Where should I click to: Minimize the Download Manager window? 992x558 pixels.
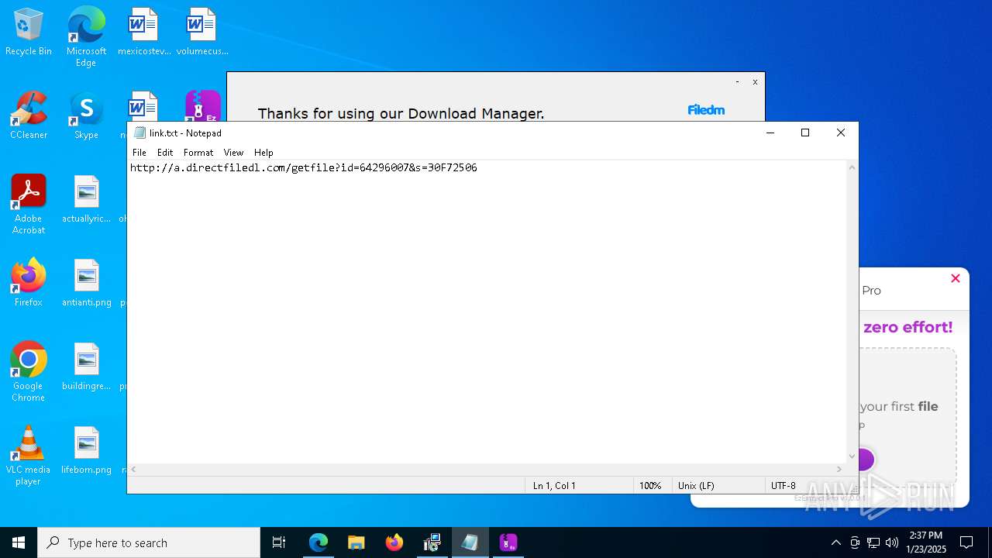coord(737,82)
